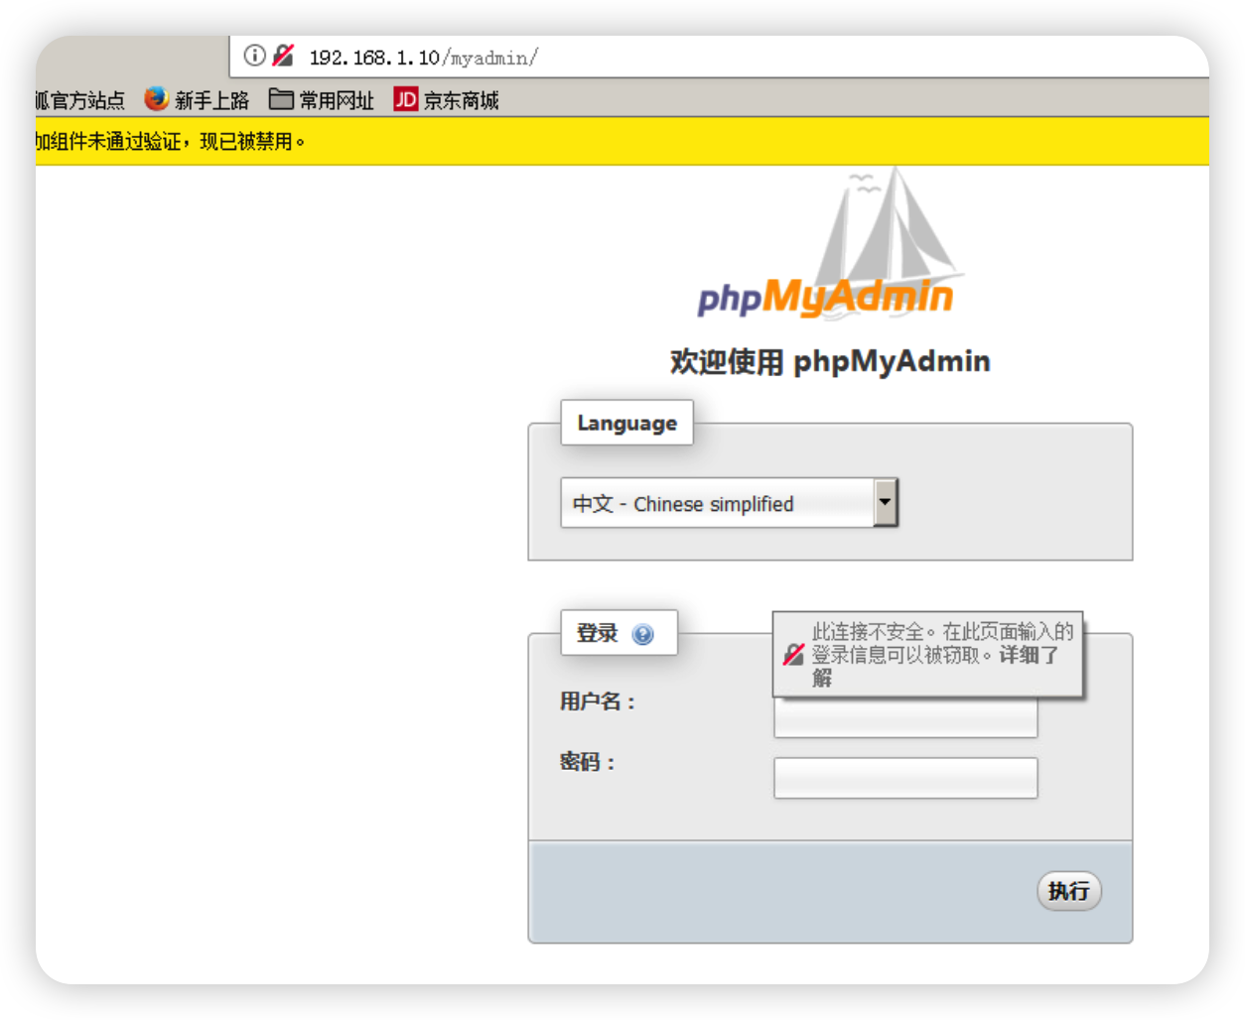Focus the 用户名 username input field
The image size is (1245, 1020).
pos(905,716)
